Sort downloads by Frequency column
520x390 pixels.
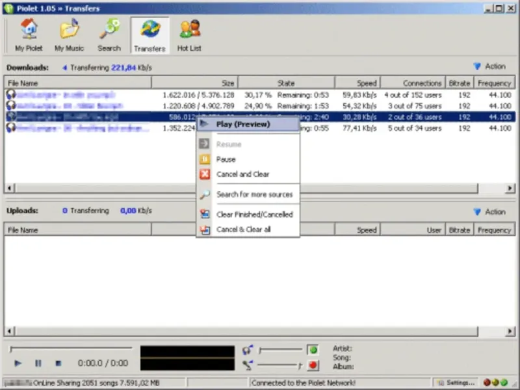click(x=494, y=83)
